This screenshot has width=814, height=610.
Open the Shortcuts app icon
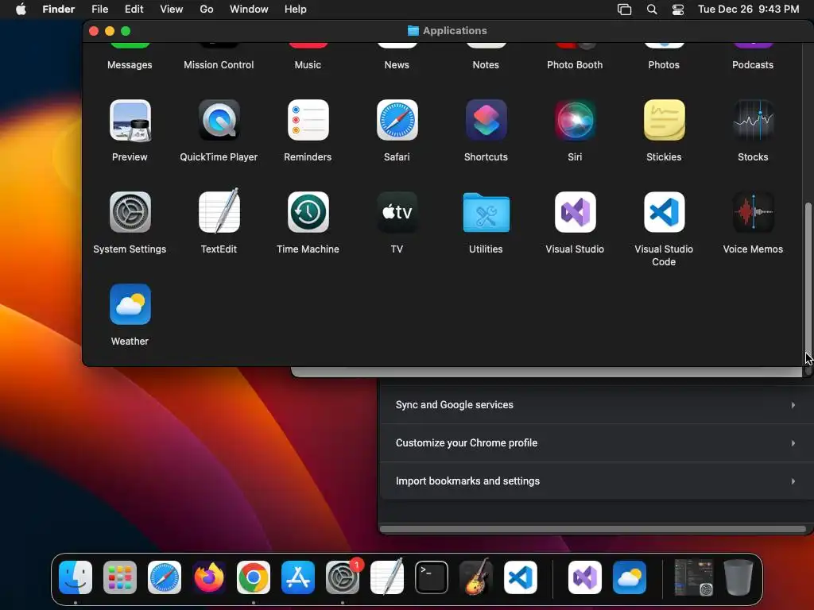tap(486, 121)
